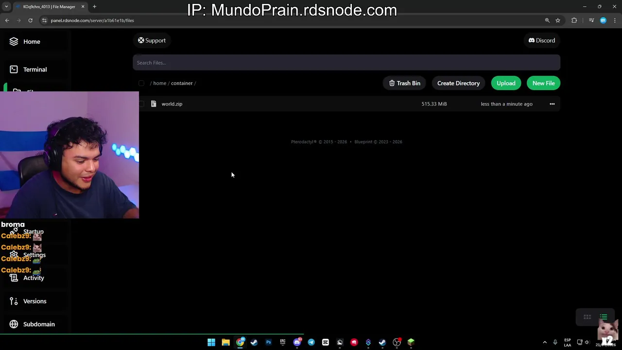Click the zip file icon beside world.zip
Image resolution: width=622 pixels, height=350 pixels.
(x=154, y=104)
